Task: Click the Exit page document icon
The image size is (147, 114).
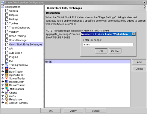Action: pyautogui.click(x=7, y=61)
